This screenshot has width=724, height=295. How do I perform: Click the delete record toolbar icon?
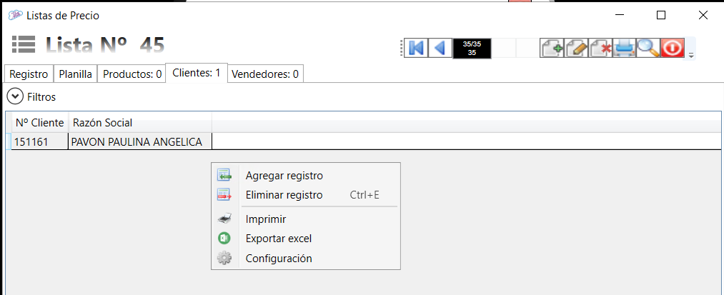click(600, 48)
